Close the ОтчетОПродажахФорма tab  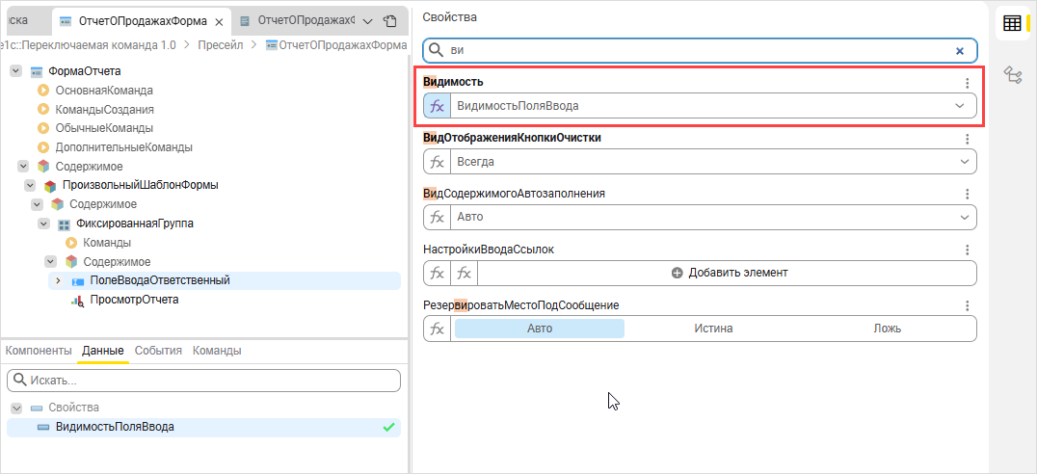tap(219, 21)
